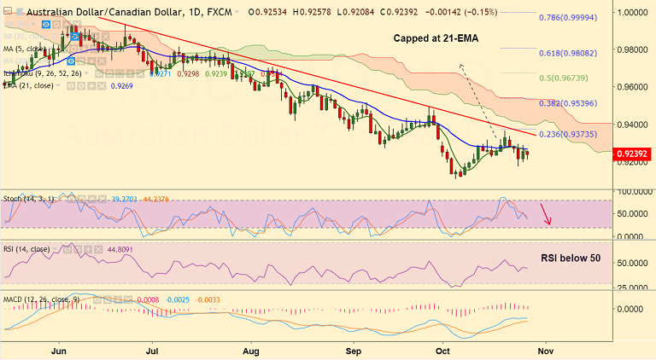Viewport: 656px width, 360px height.
Task: Select the 0.786(0.99994) Fibonacci label
Action: tap(568, 18)
